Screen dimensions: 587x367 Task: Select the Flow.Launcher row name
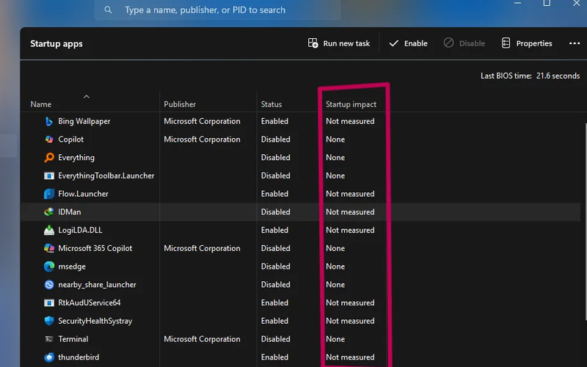(x=83, y=194)
